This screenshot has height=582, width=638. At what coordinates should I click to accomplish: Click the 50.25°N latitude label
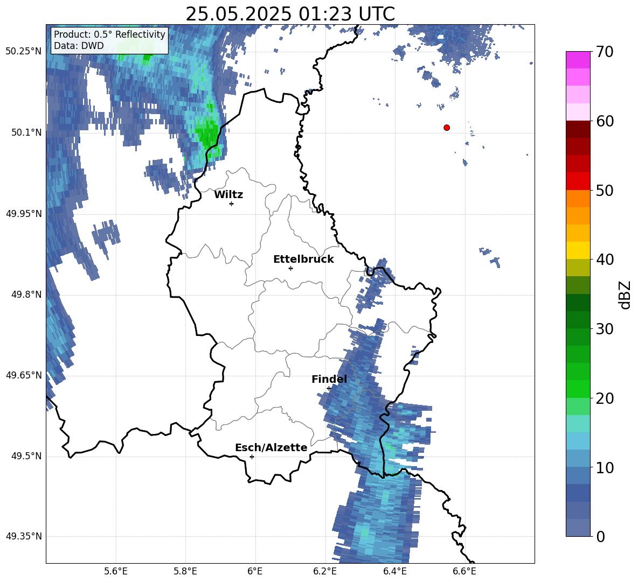(24, 52)
